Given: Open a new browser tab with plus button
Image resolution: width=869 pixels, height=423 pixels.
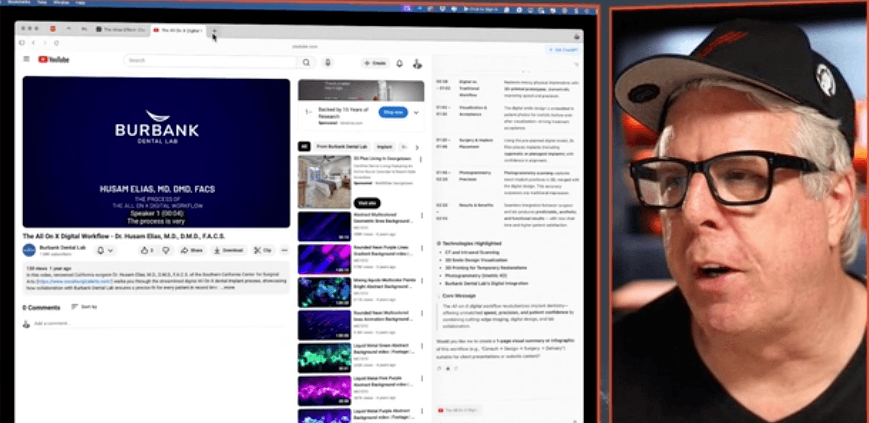Looking at the screenshot, I should pyautogui.click(x=214, y=31).
